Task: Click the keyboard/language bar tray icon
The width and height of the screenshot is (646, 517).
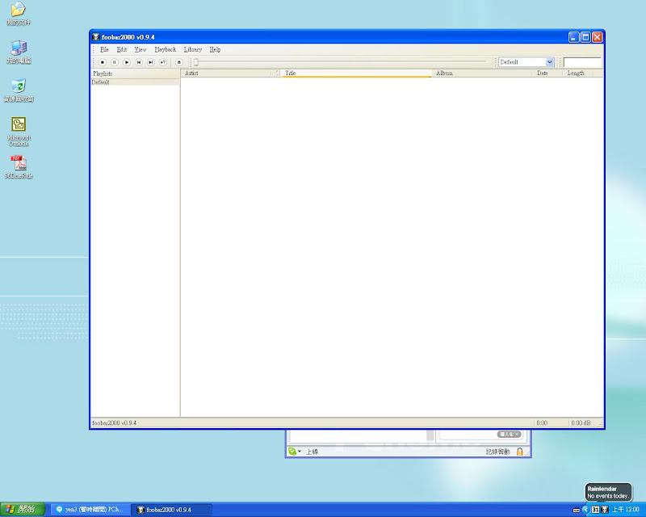Action: coord(577,510)
